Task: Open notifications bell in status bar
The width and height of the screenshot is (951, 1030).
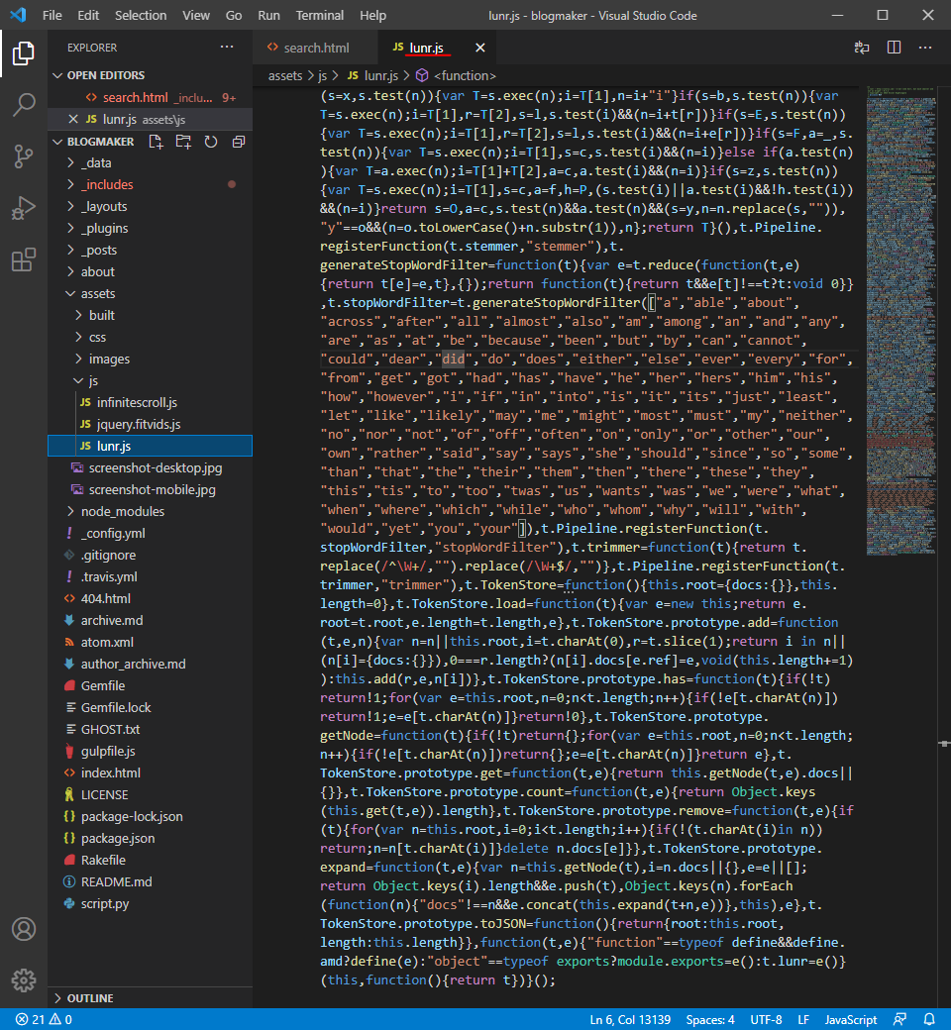Action: pyautogui.click(x=929, y=1019)
